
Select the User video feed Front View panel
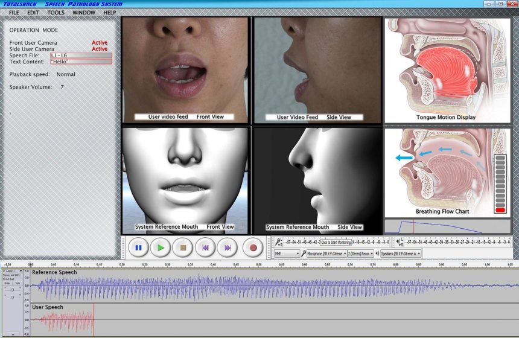(185, 70)
